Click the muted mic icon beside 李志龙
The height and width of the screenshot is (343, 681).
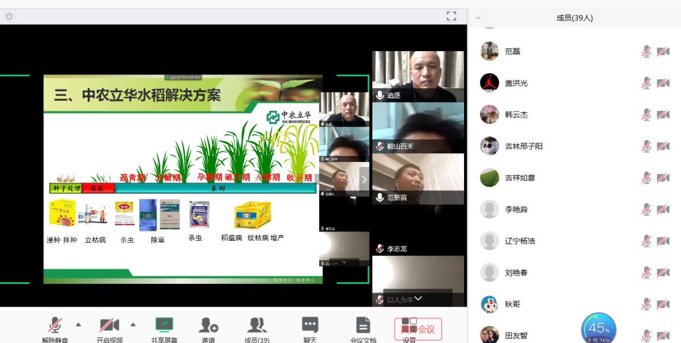(x=380, y=249)
